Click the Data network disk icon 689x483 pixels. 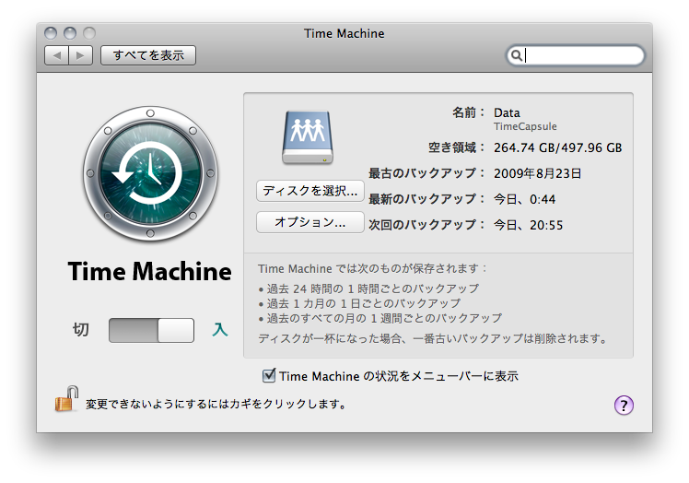(308, 137)
